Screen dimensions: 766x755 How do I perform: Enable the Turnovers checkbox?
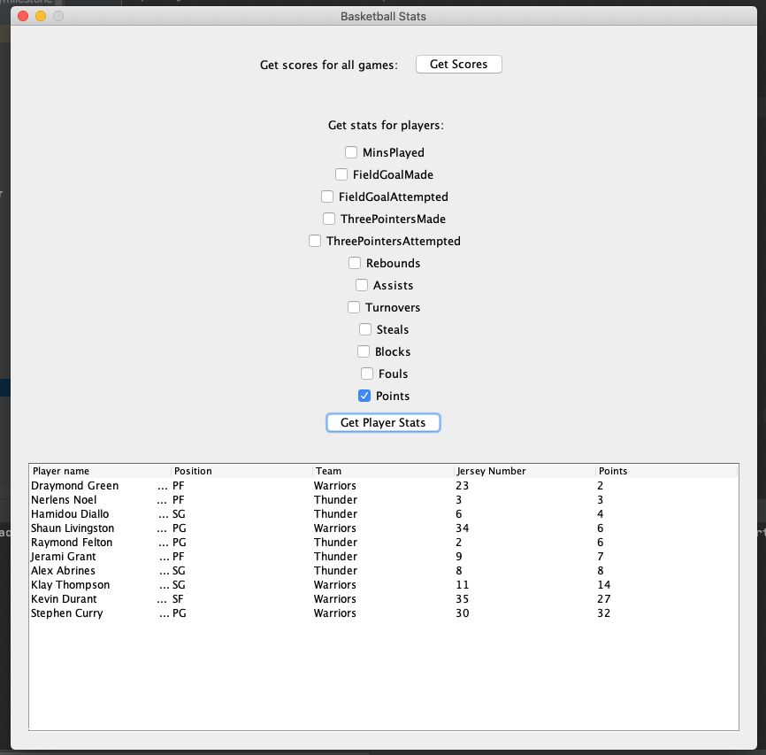point(353,307)
